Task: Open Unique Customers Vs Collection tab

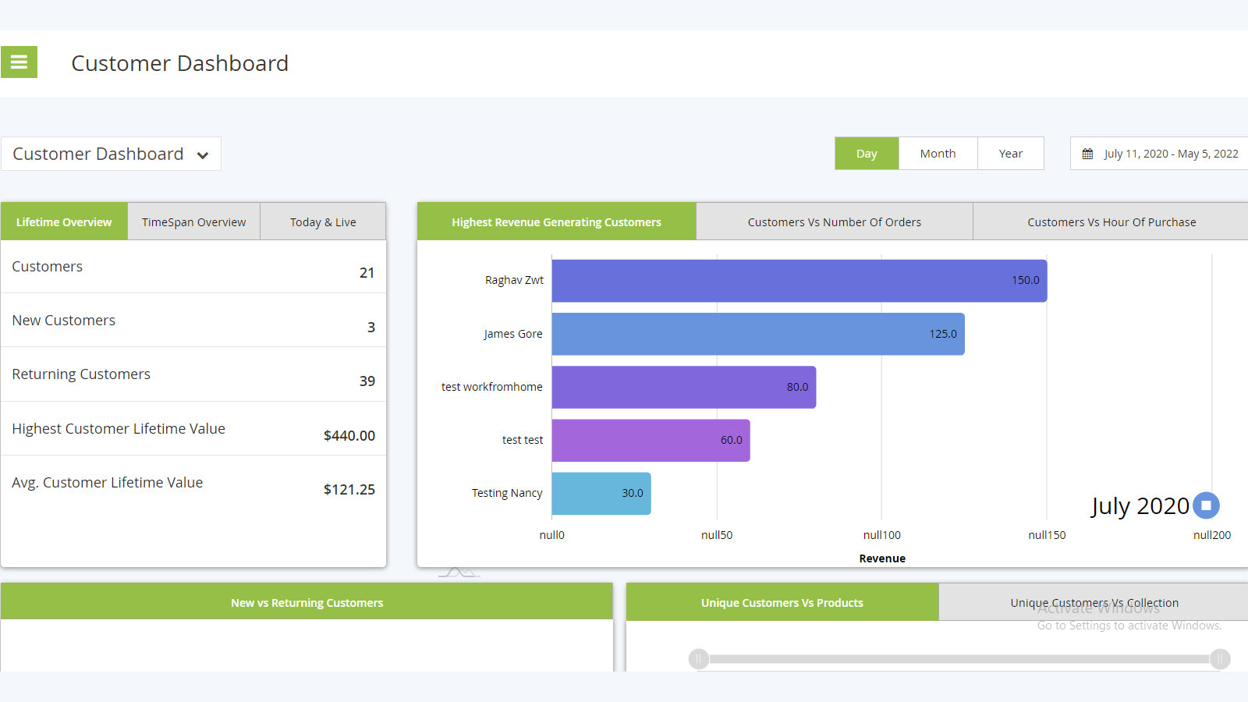Action: [1094, 603]
